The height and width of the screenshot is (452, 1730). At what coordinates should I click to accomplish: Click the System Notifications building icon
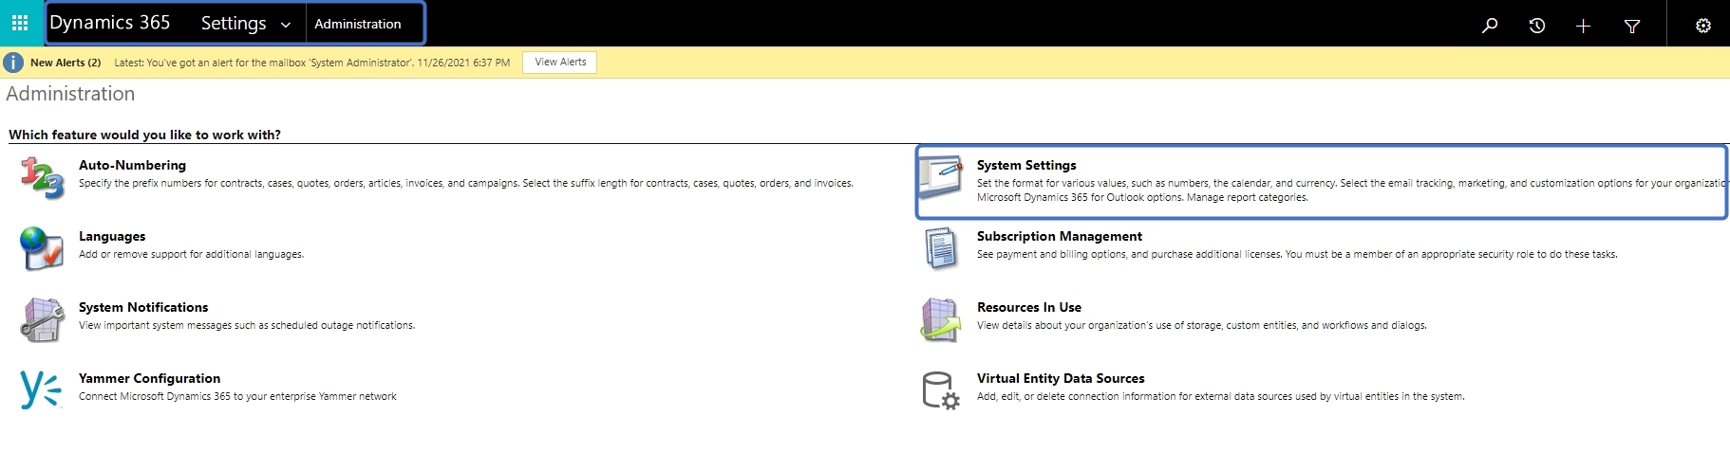(x=42, y=319)
